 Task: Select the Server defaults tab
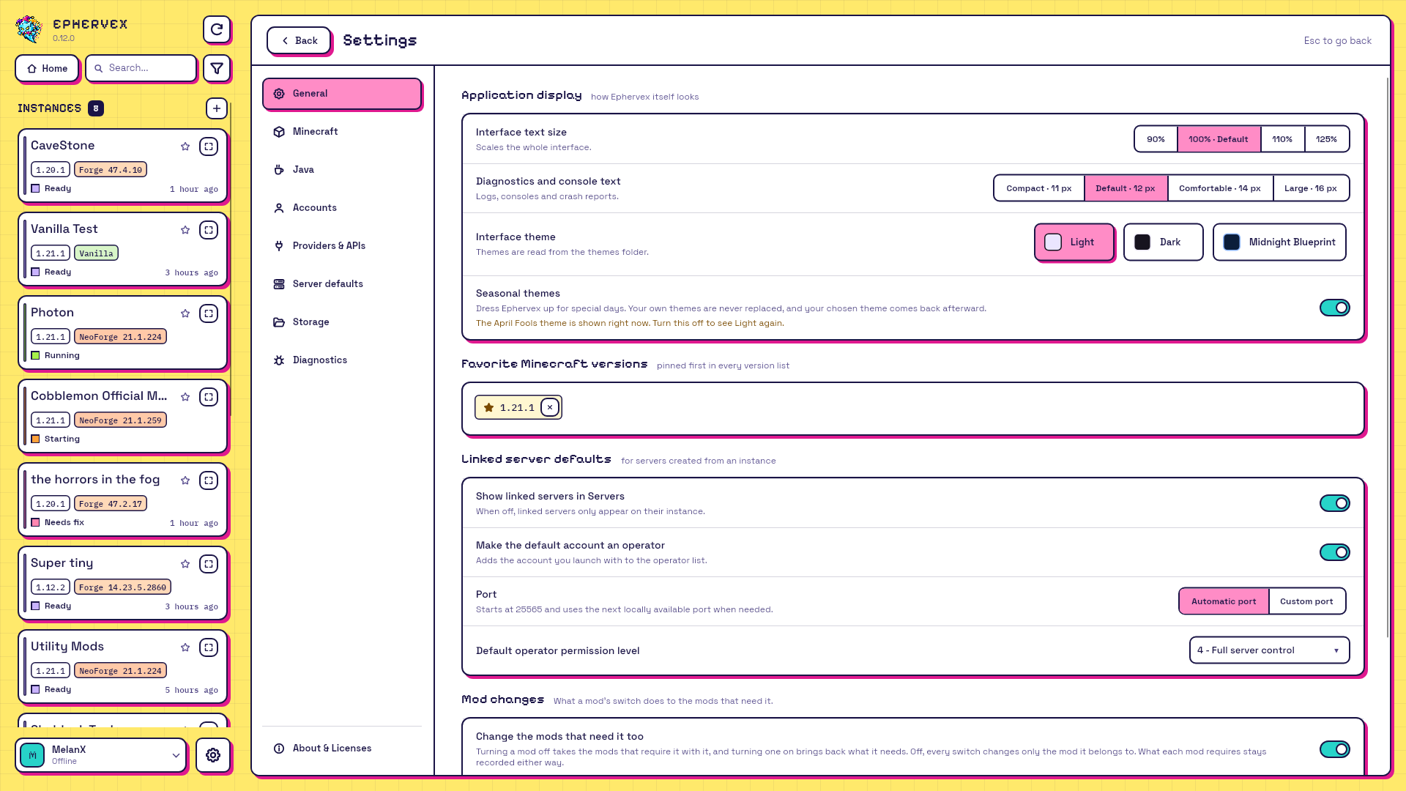click(342, 284)
